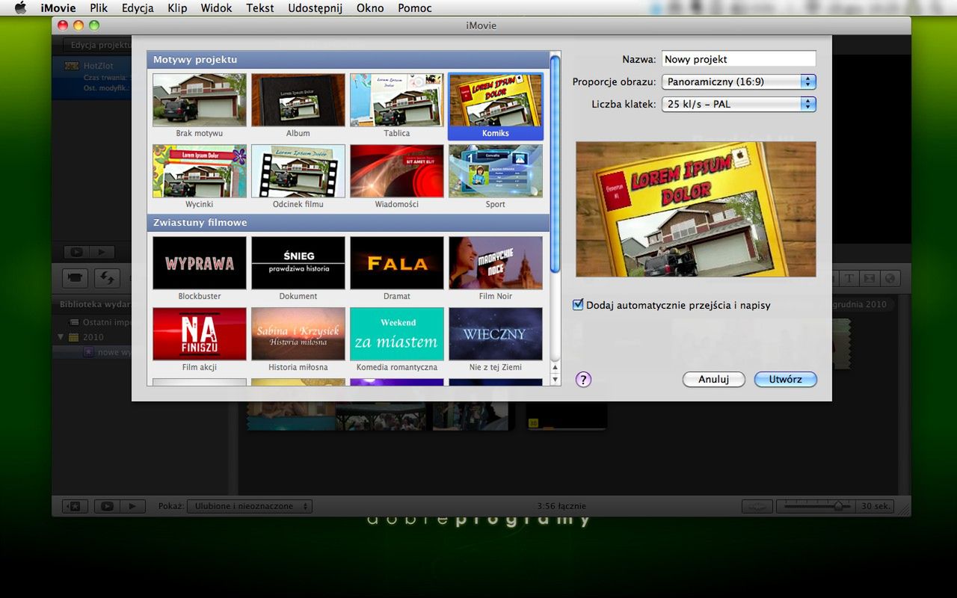Open the camera import button

tap(75, 277)
